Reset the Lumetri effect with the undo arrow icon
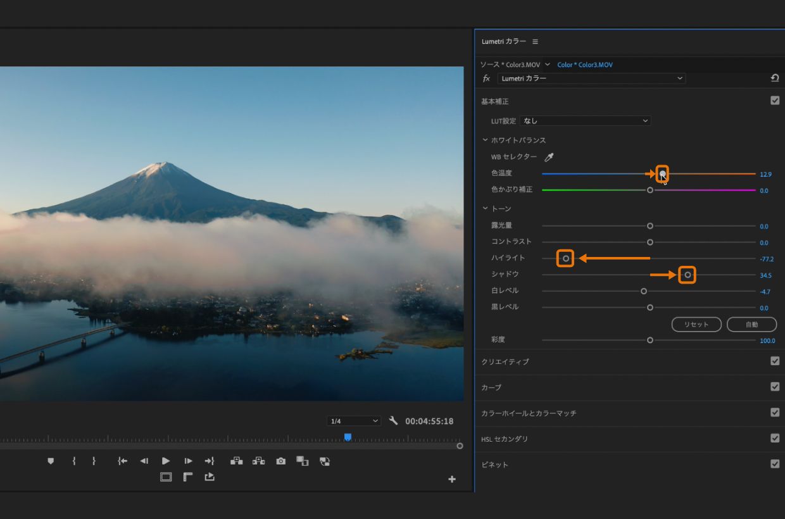Screen dimensions: 785x519 pos(774,78)
